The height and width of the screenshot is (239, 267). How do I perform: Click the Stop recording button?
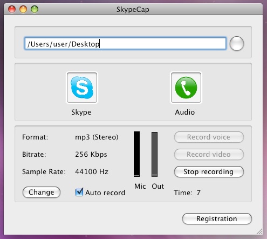tap(209, 171)
